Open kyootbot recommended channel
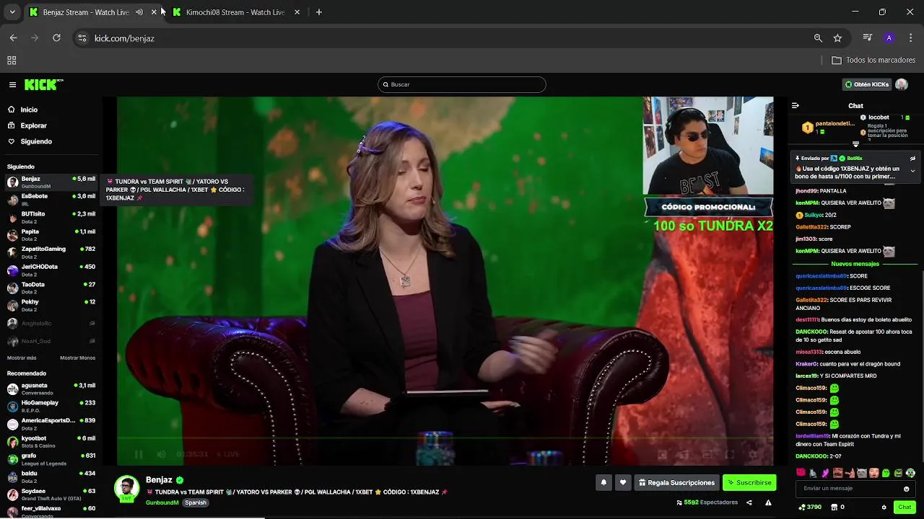This screenshot has width=924, height=519. pos(51,442)
